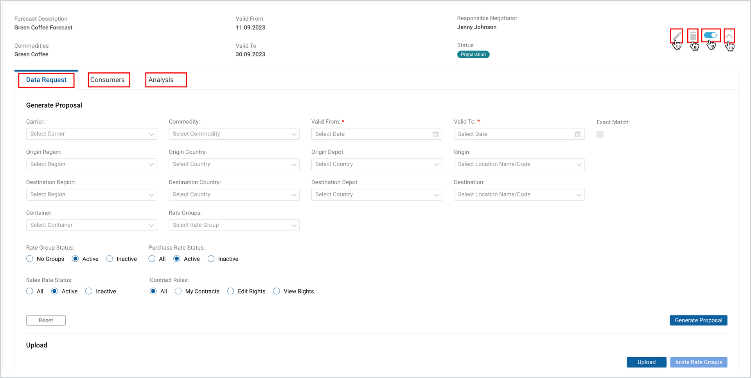The width and height of the screenshot is (751, 378).
Task: Expand the Origin Country dropdown
Action: click(x=234, y=164)
